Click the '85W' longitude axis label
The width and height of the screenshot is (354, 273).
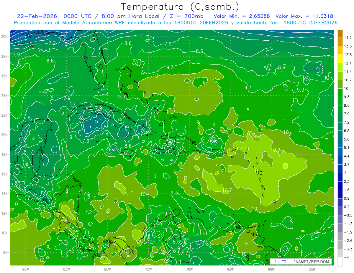(x=67, y=269)
